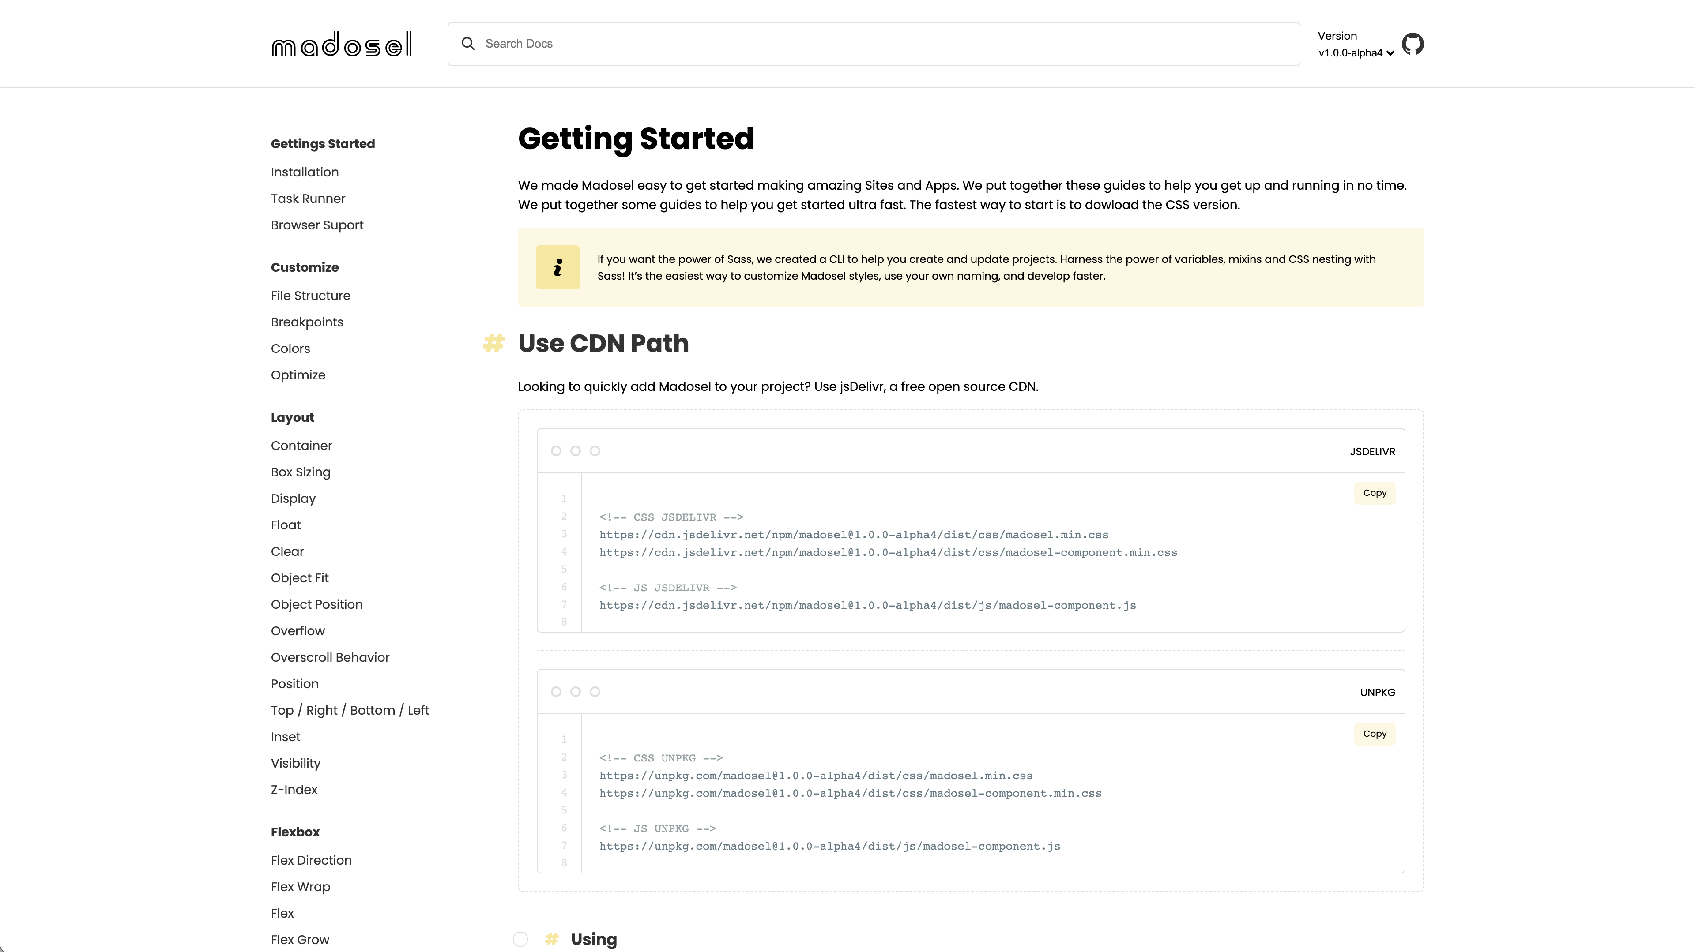
Task: Click the hash anchor beside Using heading
Action: point(551,939)
